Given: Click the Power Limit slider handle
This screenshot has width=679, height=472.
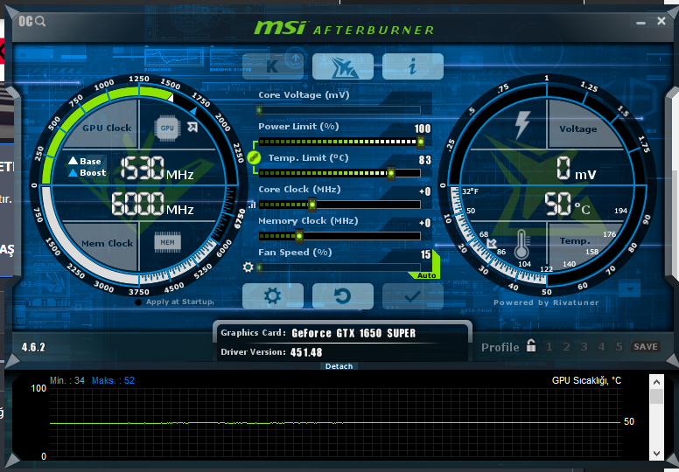Looking at the screenshot, I should click(x=421, y=142).
